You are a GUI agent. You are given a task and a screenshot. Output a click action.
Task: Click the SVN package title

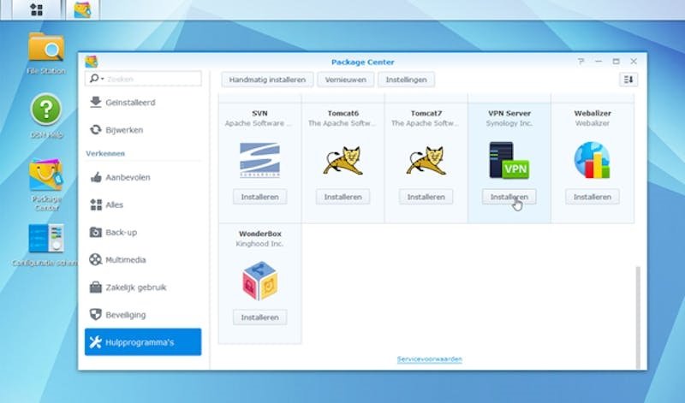click(260, 113)
